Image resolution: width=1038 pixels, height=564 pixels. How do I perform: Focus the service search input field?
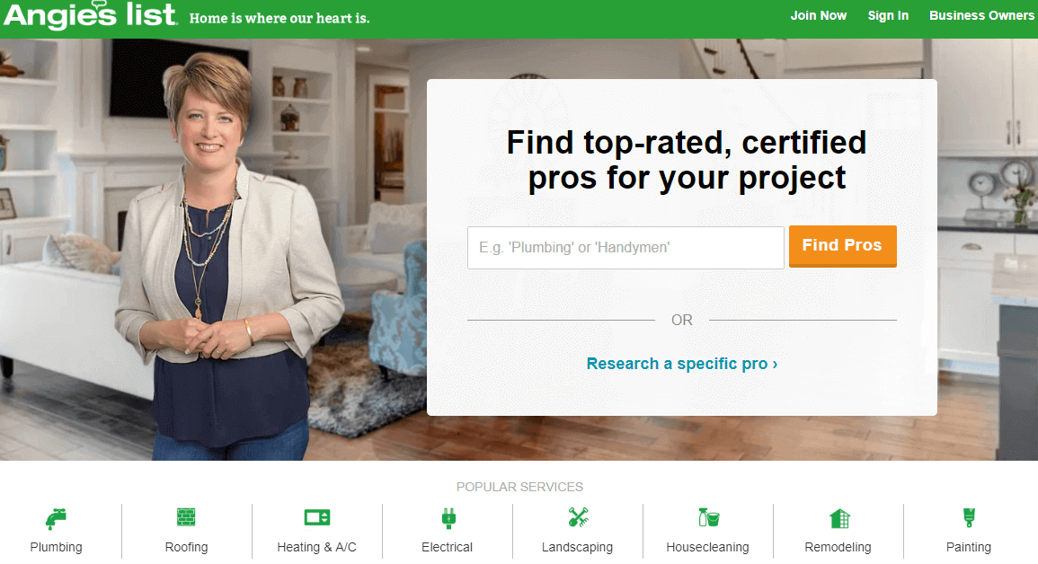click(625, 248)
